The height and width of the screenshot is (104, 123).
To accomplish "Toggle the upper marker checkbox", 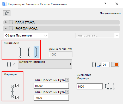I will click(17, 85).
